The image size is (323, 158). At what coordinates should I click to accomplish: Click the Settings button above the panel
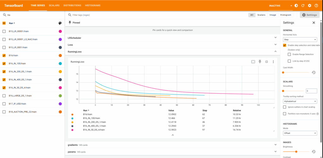tap(309, 15)
